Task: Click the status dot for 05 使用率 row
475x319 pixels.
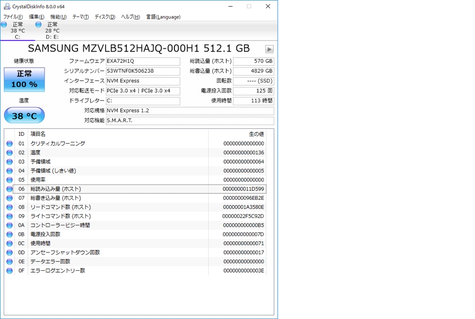Action: point(10,180)
